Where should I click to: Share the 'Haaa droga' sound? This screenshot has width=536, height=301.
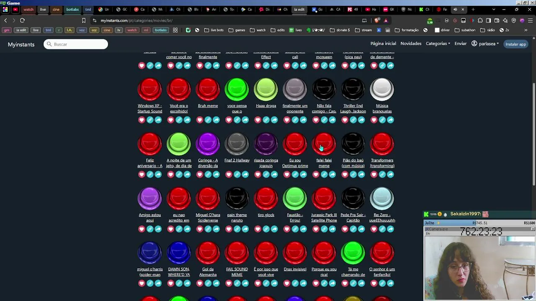274,120
